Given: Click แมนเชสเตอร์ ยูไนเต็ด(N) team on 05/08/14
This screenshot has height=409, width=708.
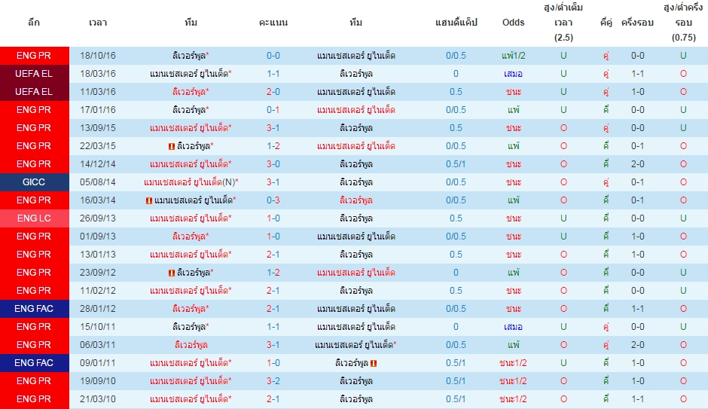Looking at the screenshot, I should 191,182.
